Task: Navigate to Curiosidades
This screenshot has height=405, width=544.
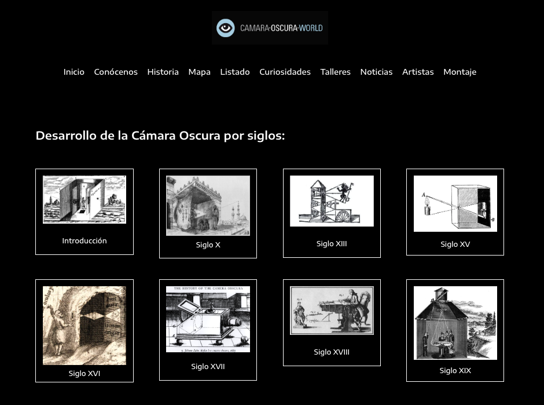Action: coord(285,72)
